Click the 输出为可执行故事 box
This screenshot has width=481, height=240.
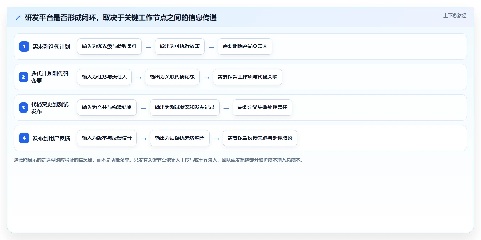coord(180,47)
